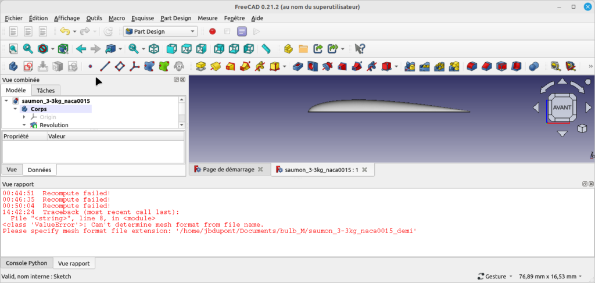Viewport: 595px width, 283px height.
Task: Switch to the Vue property tab
Action: point(12,170)
